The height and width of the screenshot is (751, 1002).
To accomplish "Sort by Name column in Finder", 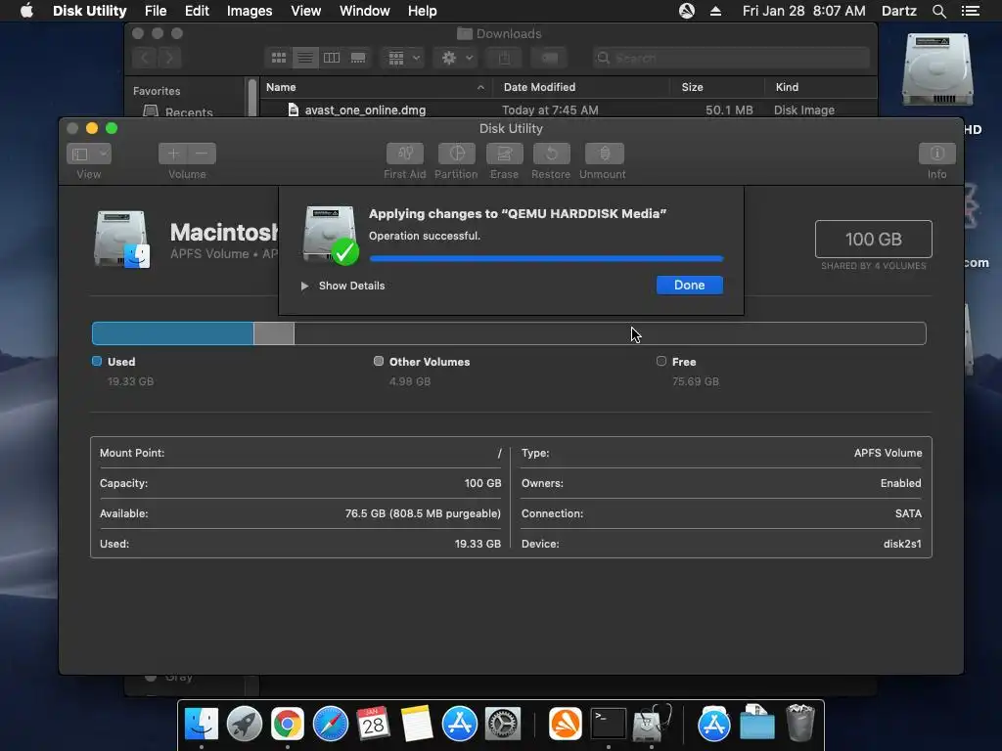I will pyautogui.click(x=376, y=87).
